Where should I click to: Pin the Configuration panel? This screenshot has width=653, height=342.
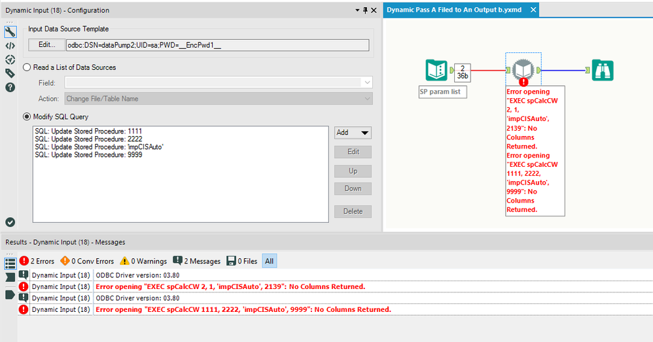tap(365, 10)
